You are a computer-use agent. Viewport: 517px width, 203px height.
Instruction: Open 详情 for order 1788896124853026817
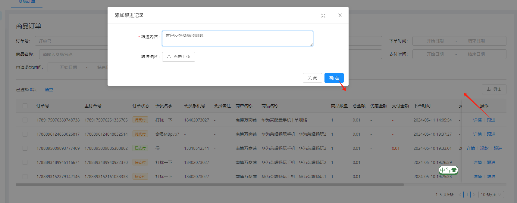[x=478, y=134]
